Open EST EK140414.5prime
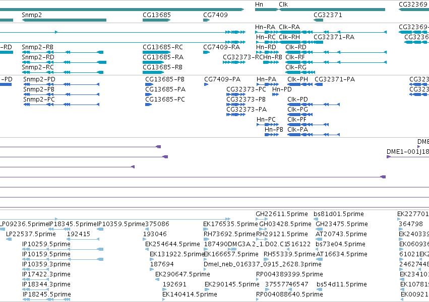 point(190,294)
